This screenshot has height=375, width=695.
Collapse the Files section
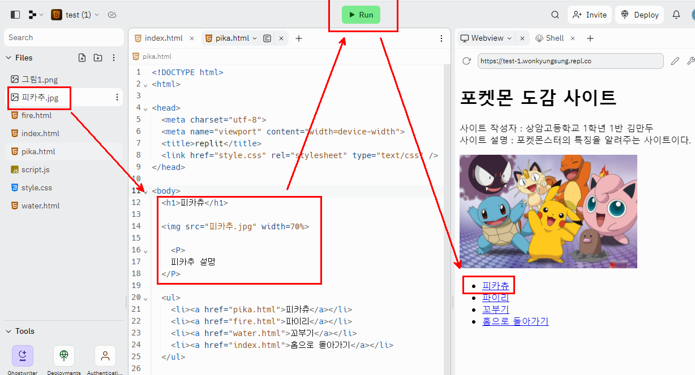[x=8, y=58]
